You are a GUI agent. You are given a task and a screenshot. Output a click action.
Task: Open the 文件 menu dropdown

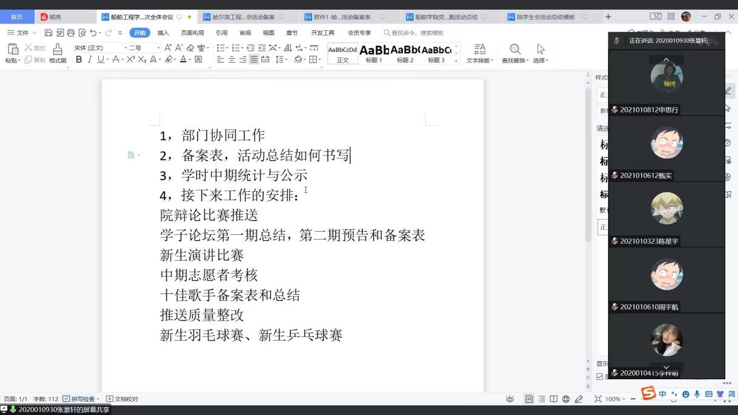22,33
